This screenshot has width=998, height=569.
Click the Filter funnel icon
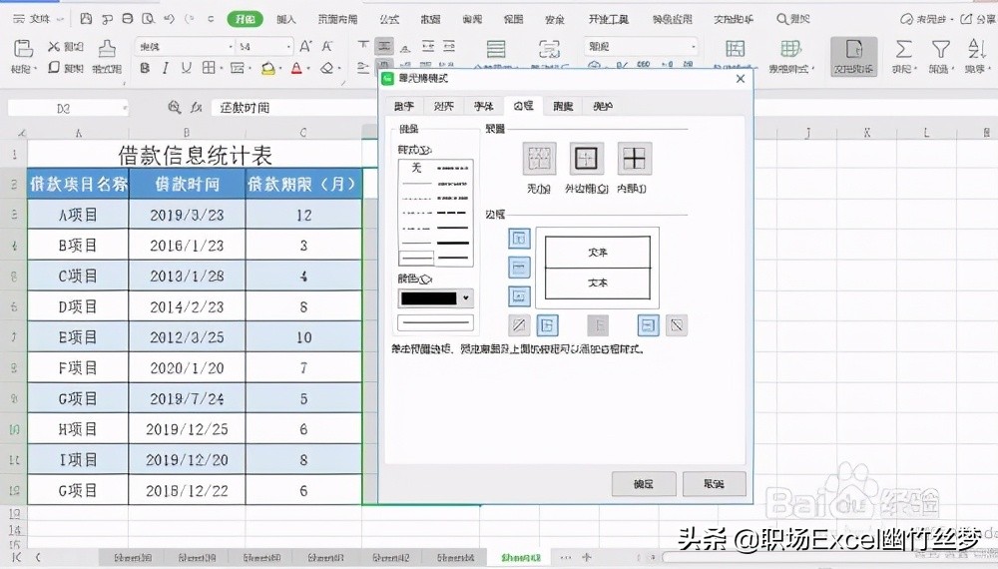tap(940, 49)
